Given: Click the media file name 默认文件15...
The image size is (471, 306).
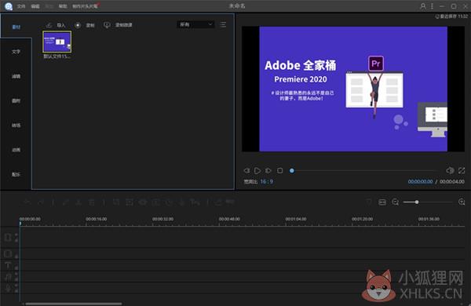Looking at the screenshot, I should click(57, 56).
